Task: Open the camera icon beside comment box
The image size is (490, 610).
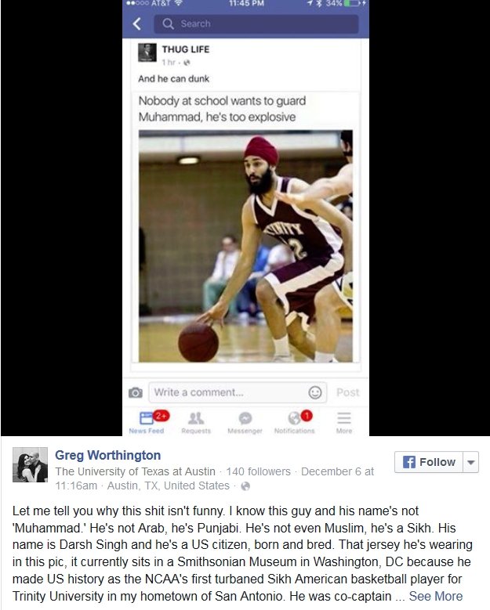Action: pyautogui.click(x=135, y=392)
